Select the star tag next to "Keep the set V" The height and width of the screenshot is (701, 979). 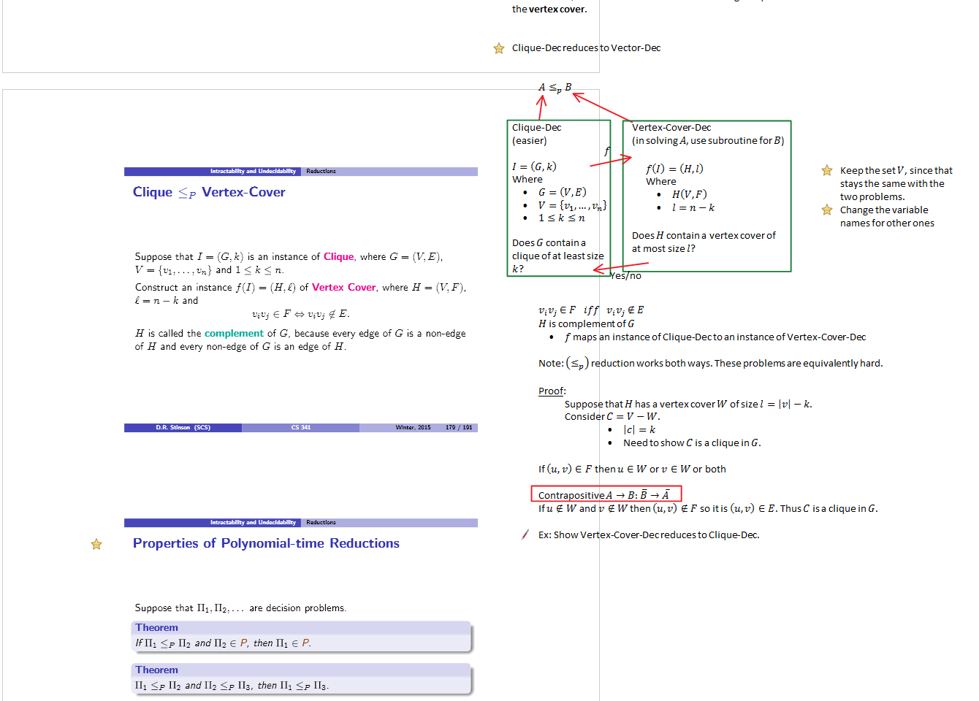[x=827, y=170]
